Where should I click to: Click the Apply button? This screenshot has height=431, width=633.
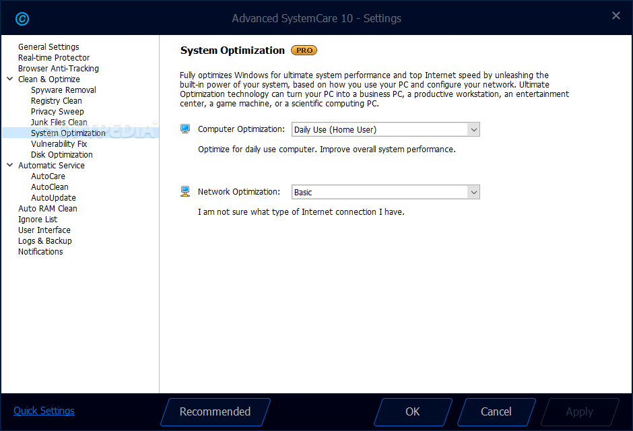pos(580,412)
